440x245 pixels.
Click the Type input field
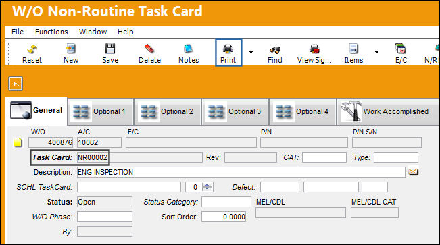(x=396, y=157)
